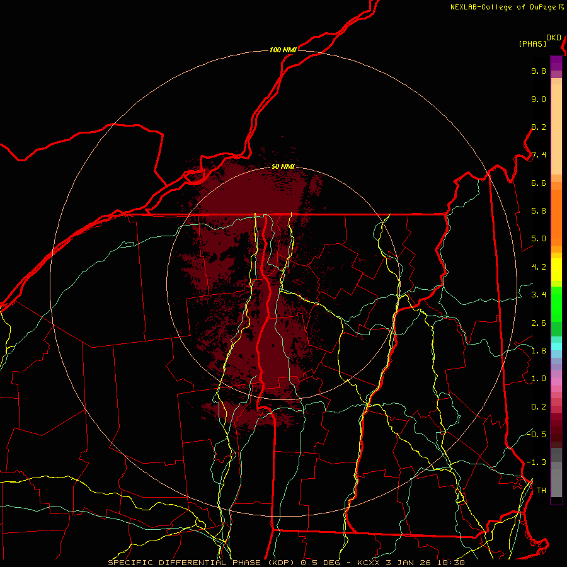Click the Specific Differential Phase KDP caption
This screenshot has height=567, width=567.
[286, 563]
